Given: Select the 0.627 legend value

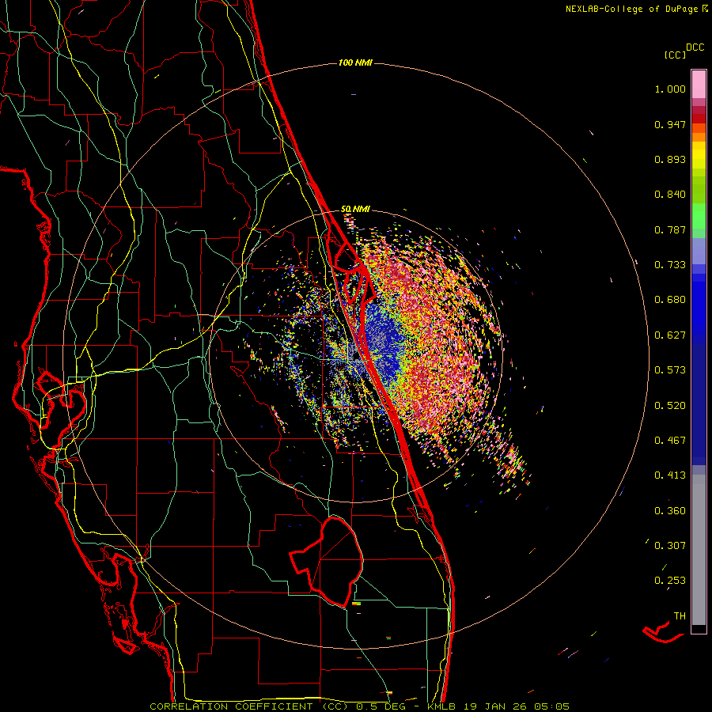Looking at the screenshot, I should (670, 335).
